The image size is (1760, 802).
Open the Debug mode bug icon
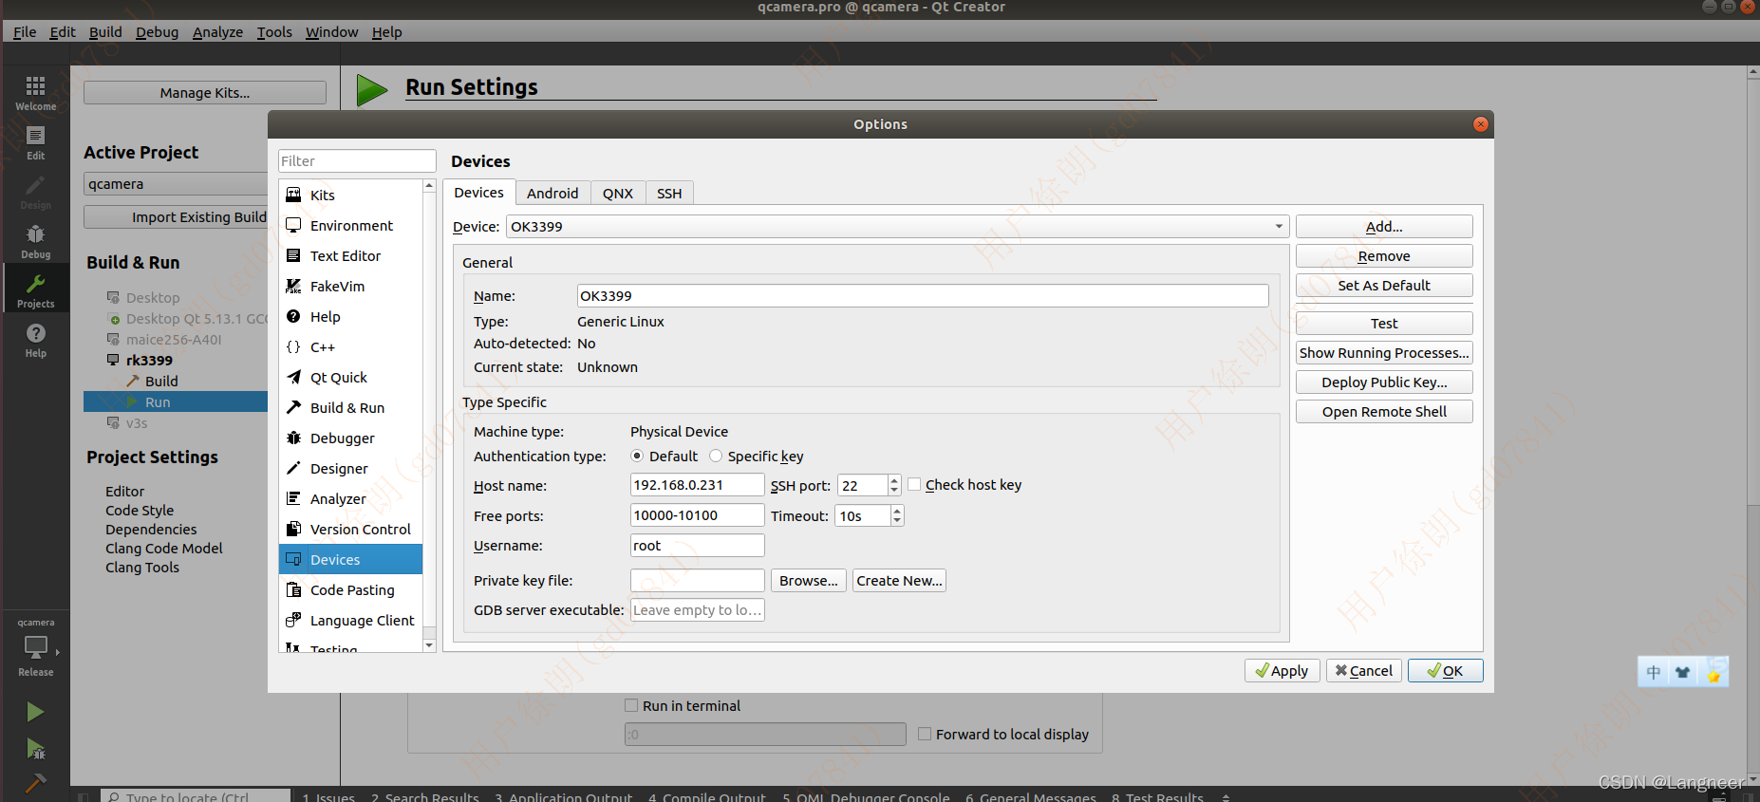coord(35,241)
